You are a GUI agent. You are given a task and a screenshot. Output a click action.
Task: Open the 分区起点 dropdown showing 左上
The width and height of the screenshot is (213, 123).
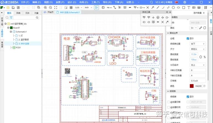(x=198, y=65)
